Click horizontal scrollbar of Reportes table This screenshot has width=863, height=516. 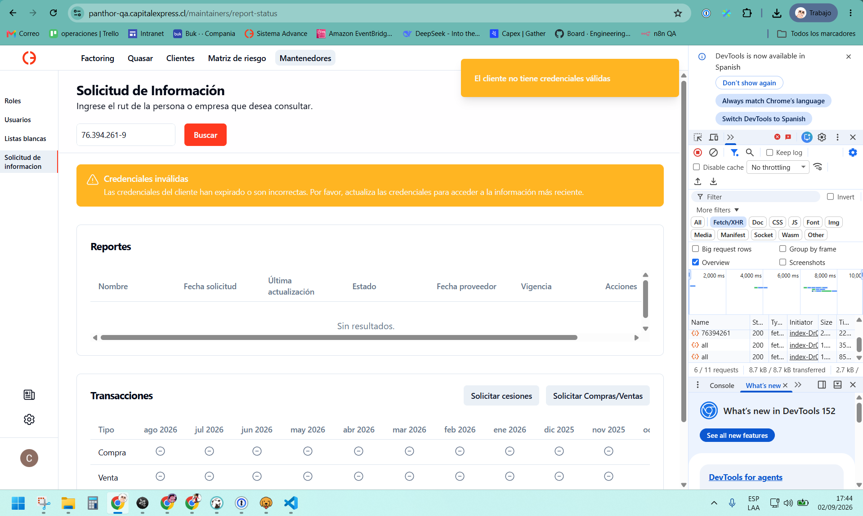pos(339,338)
